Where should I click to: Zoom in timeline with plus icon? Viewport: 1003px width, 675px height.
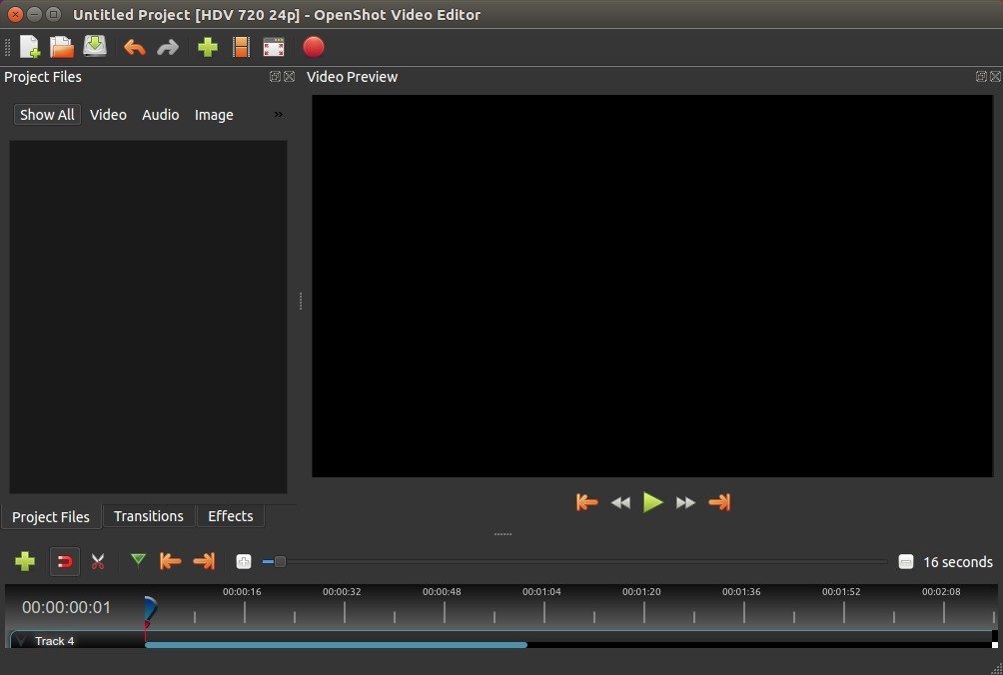[244, 561]
